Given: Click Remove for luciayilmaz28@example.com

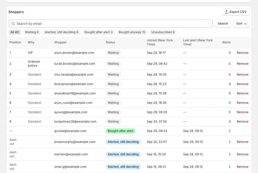Looking at the screenshot, I should pos(242,121).
